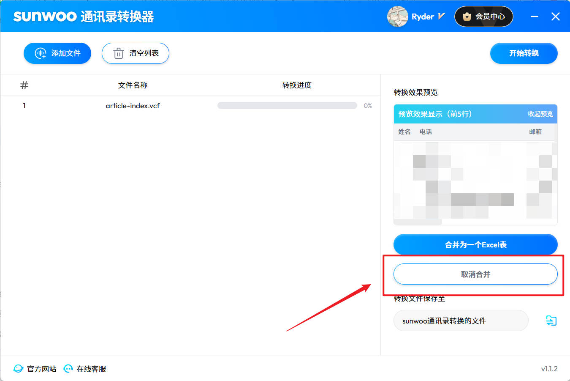Screen dimensions: 570x381
Task: Click the 添加文件 button
Action: [x=57, y=53]
